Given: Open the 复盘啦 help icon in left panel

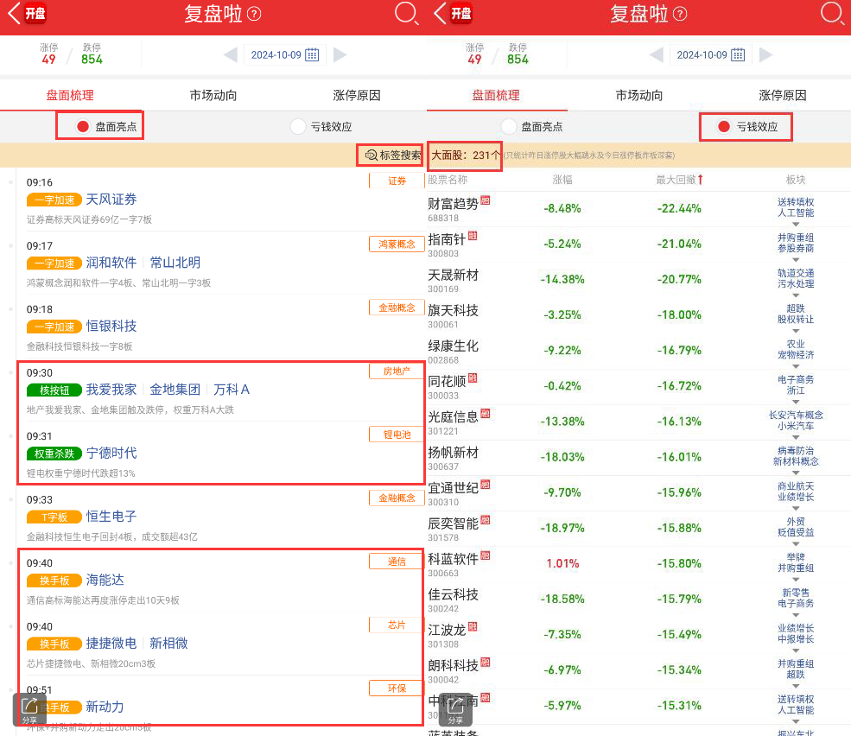Looking at the screenshot, I should click(254, 14).
